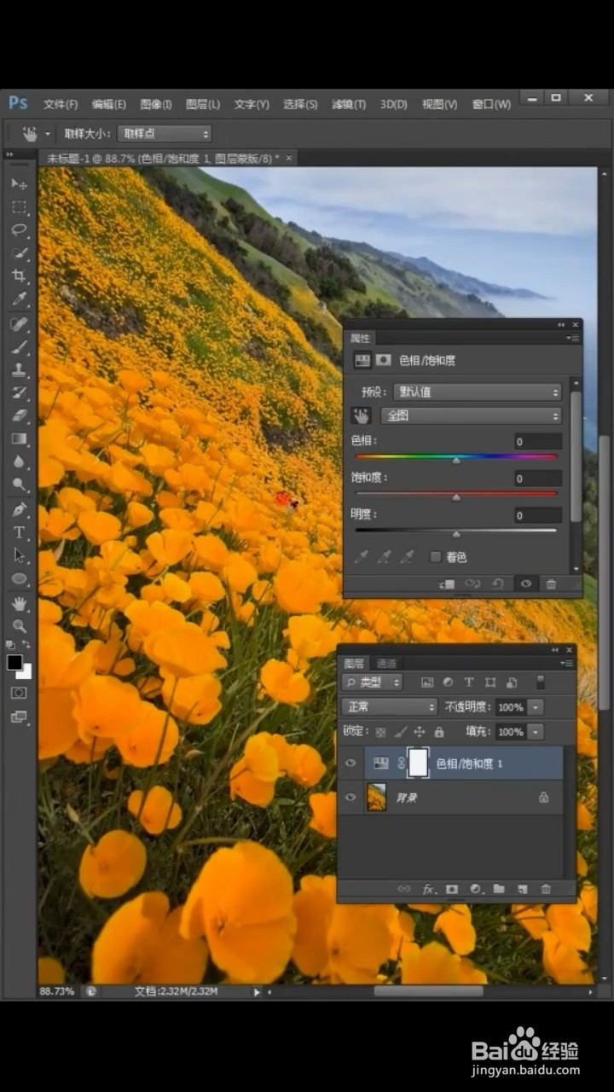This screenshot has width=614, height=1092.
Task: Open 滤镜(T) menu
Action: click(x=349, y=104)
